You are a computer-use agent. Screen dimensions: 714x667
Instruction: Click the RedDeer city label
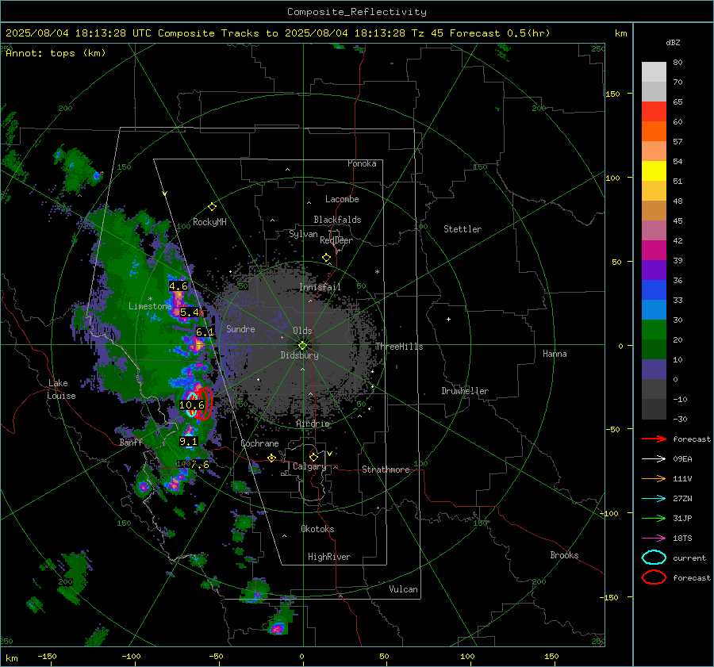tap(336, 240)
